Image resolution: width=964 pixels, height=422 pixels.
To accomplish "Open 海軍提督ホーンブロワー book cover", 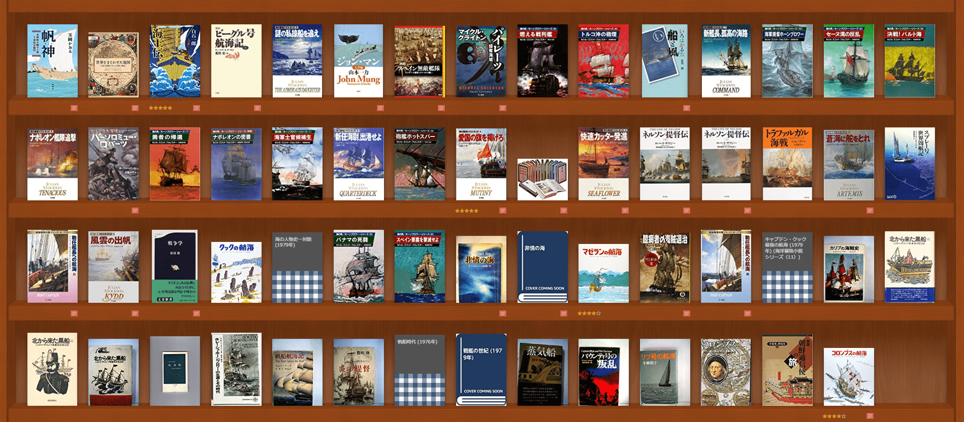I will tap(787, 61).
